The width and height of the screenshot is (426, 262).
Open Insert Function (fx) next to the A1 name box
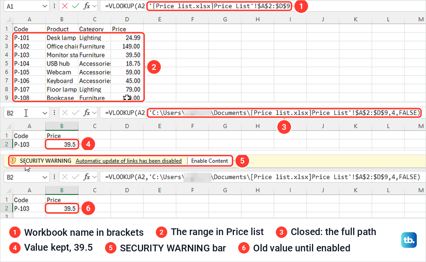[86, 6]
